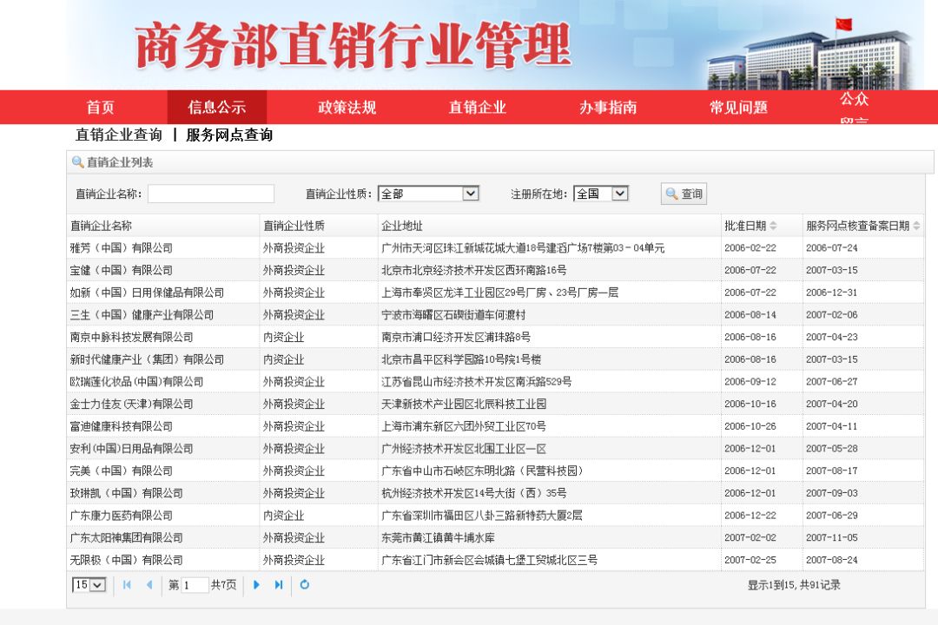Click the 直销企业名称 text input field
The height and width of the screenshot is (625, 938).
point(210,193)
